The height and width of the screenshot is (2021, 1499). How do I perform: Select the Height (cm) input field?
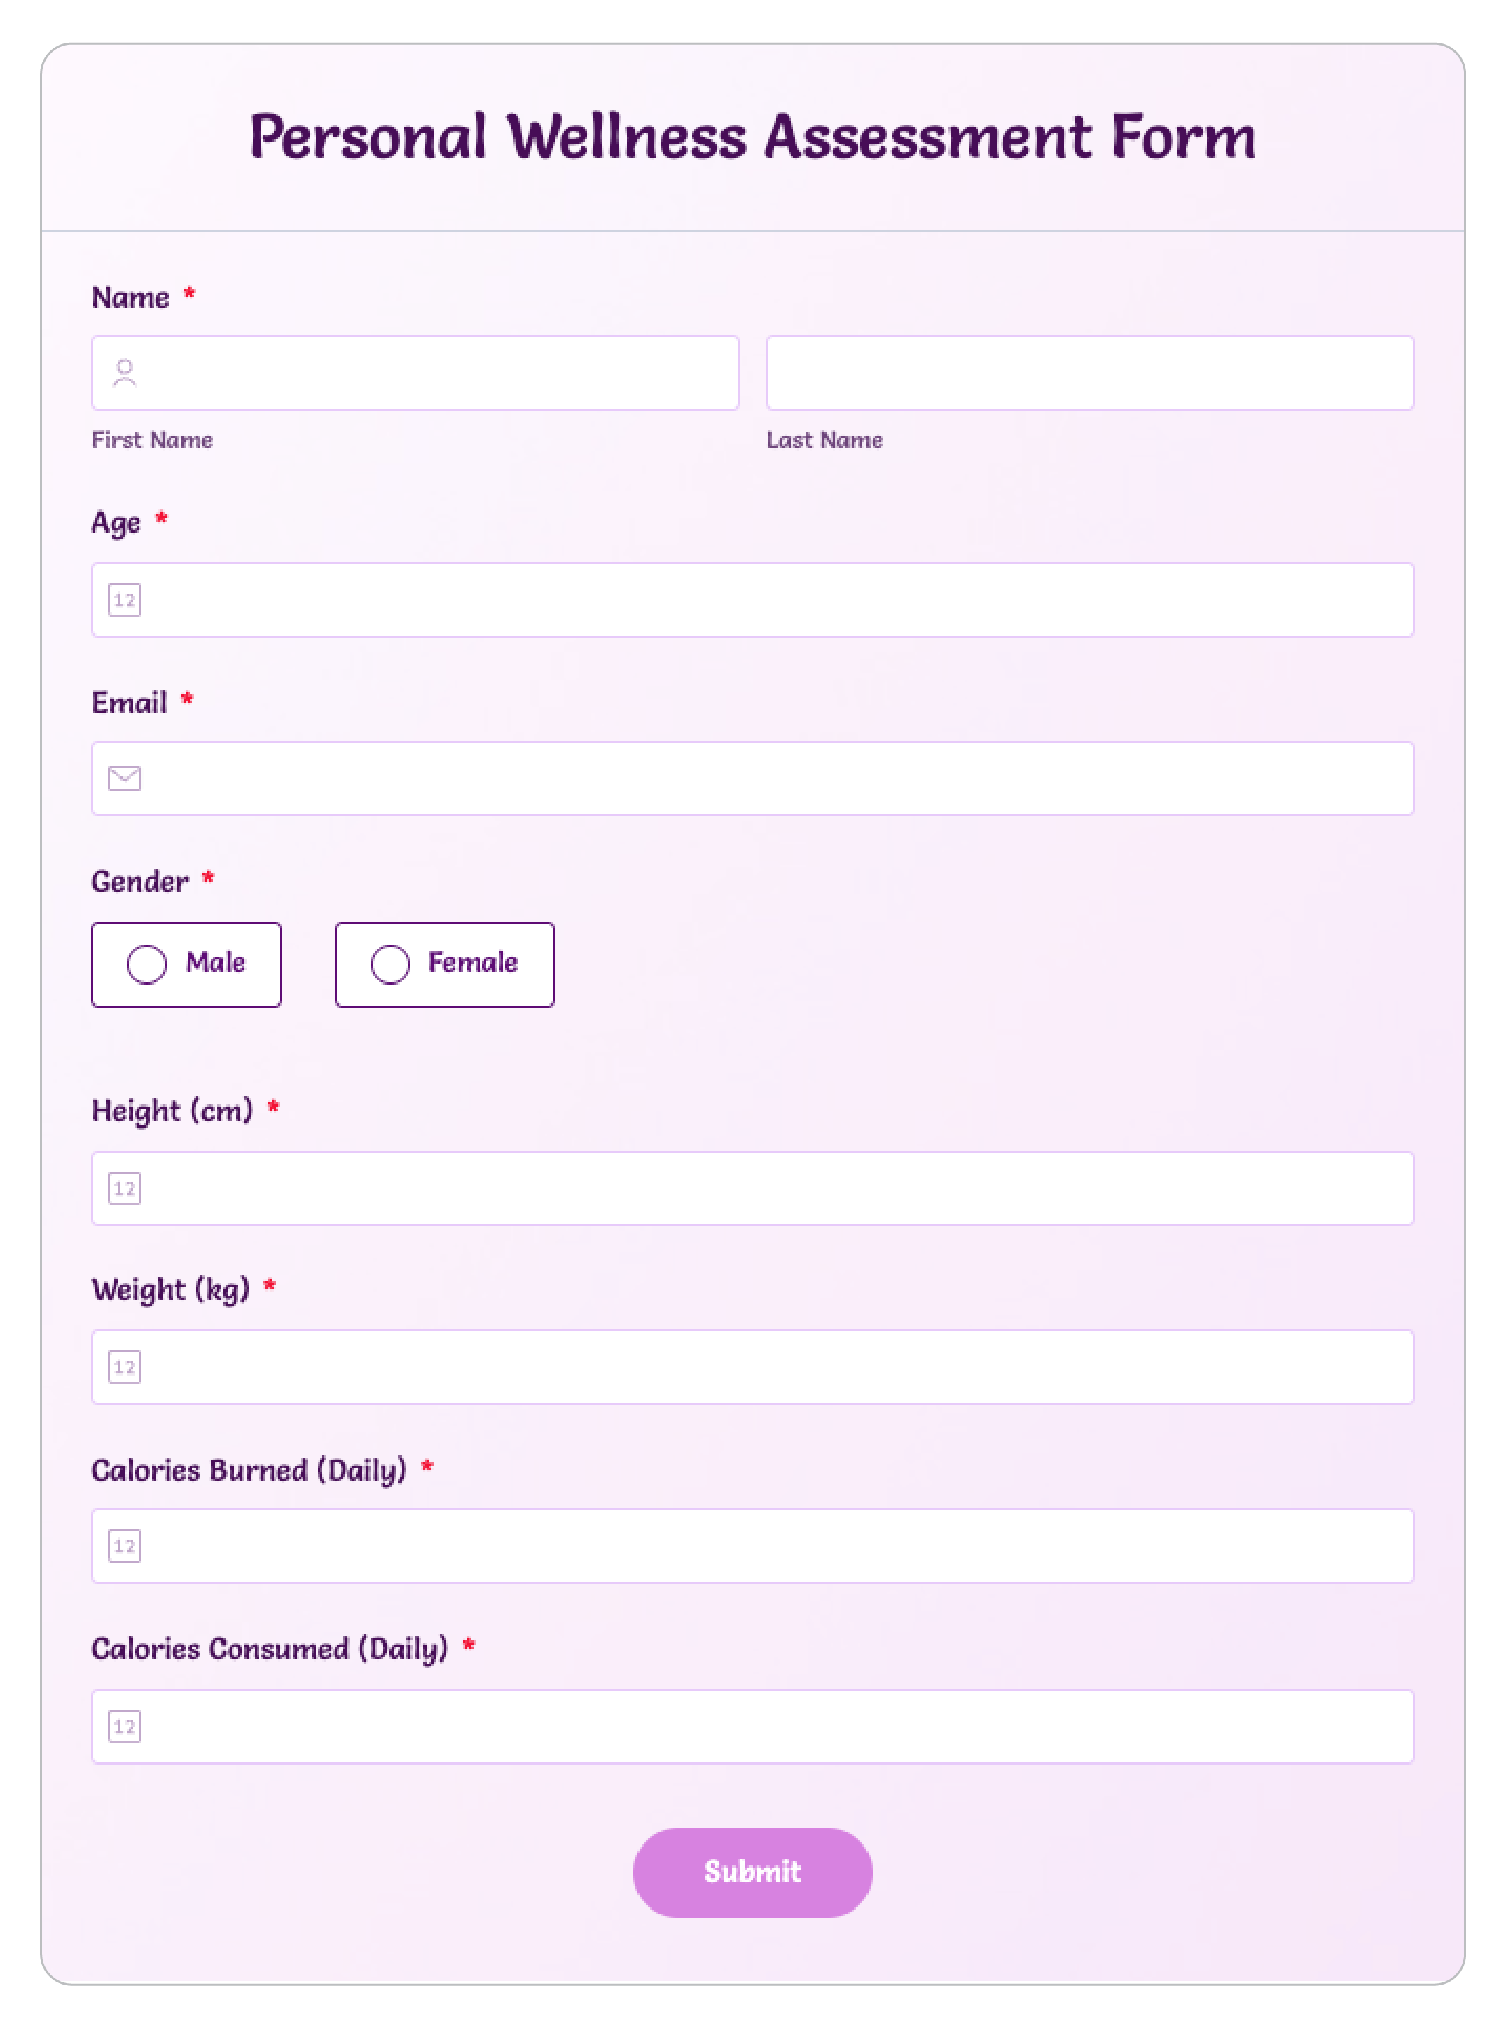click(752, 1188)
